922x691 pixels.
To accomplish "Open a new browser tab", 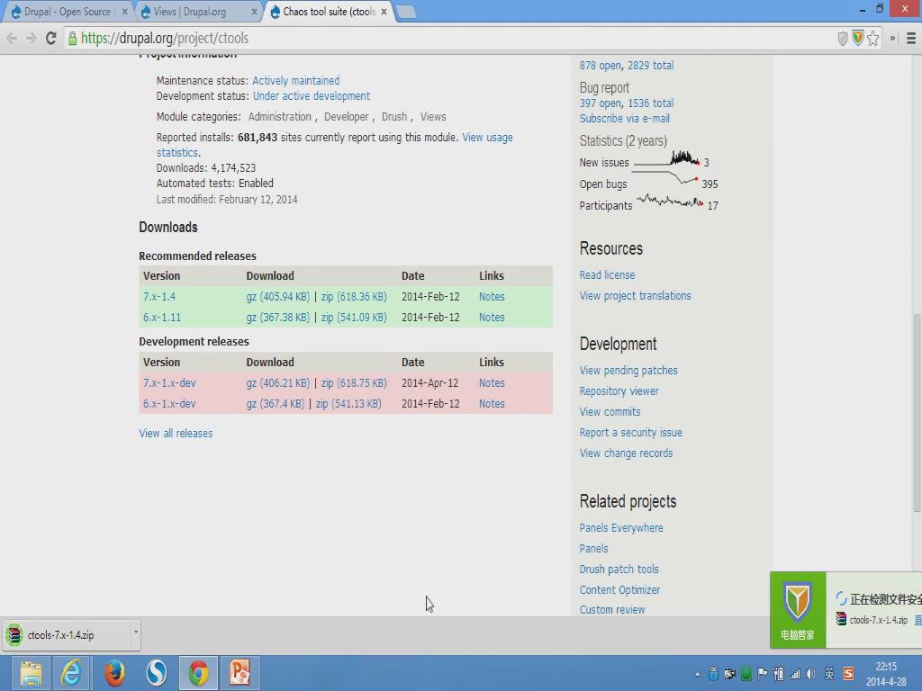I will [406, 12].
